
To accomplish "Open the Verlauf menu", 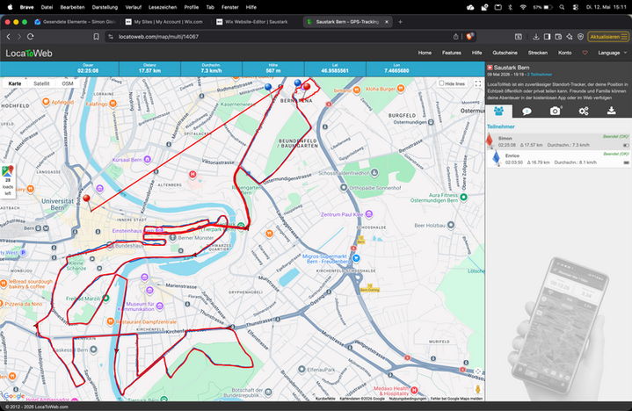I will (133, 7).
